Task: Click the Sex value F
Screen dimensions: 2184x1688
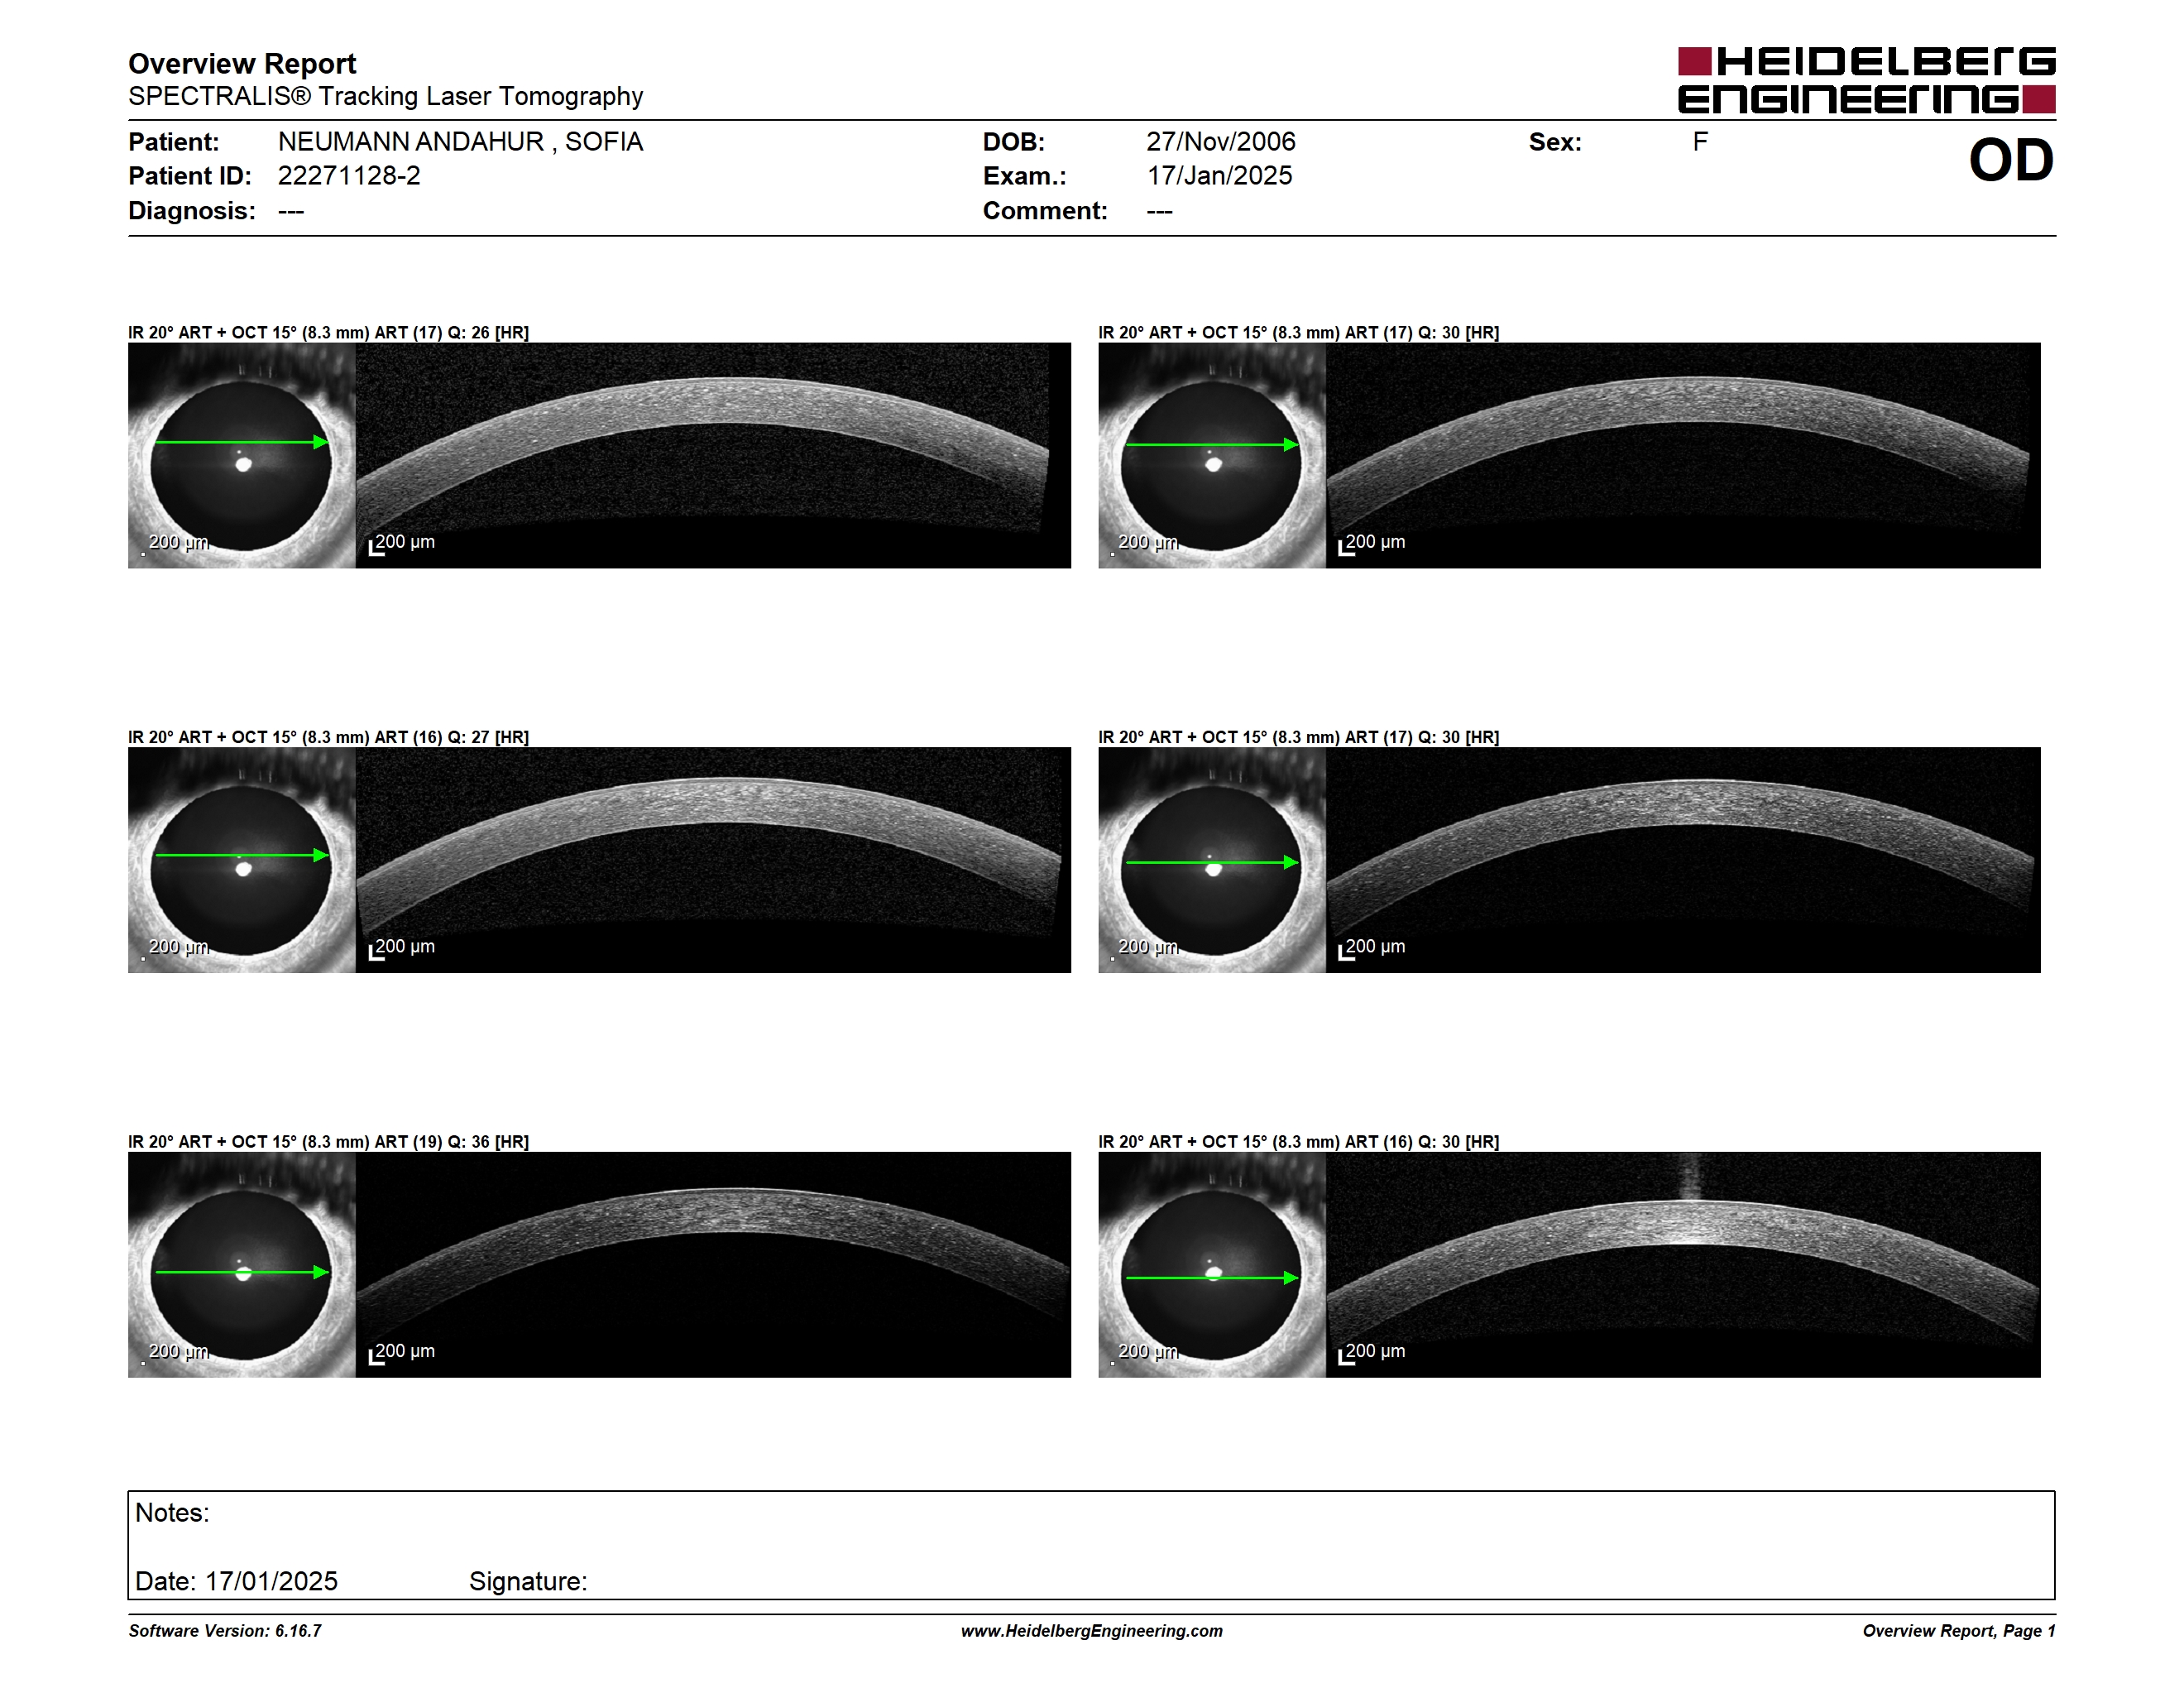Action: tap(1700, 142)
